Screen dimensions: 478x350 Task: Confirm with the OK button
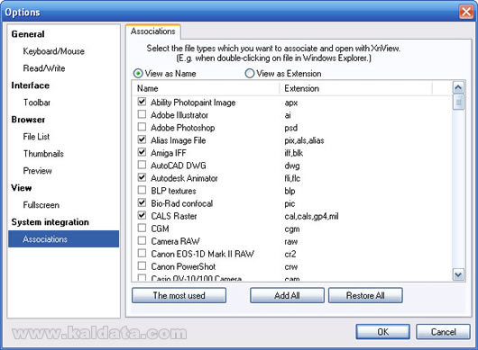383,332
